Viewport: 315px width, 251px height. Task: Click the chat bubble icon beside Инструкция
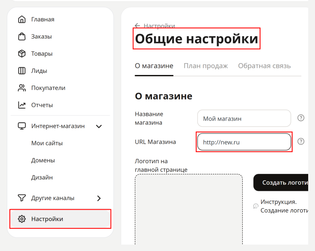coord(256,206)
